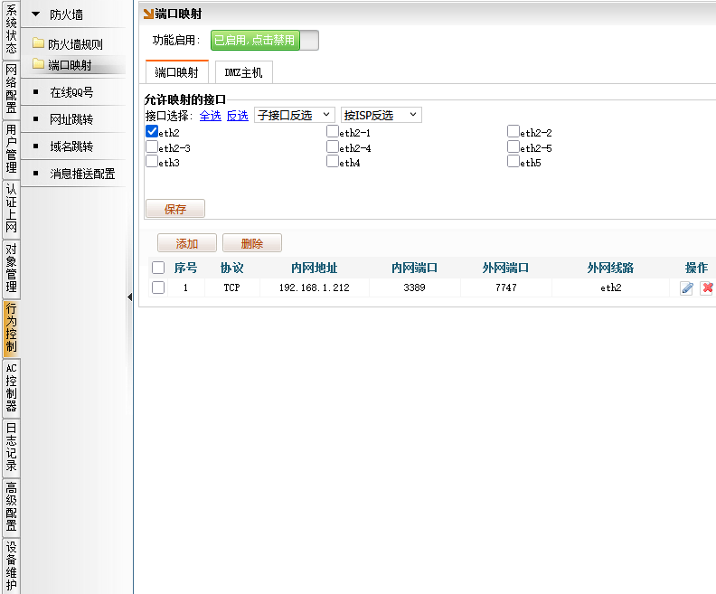
Task: Click the 3389 internal port cell
Action: [415, 288]
